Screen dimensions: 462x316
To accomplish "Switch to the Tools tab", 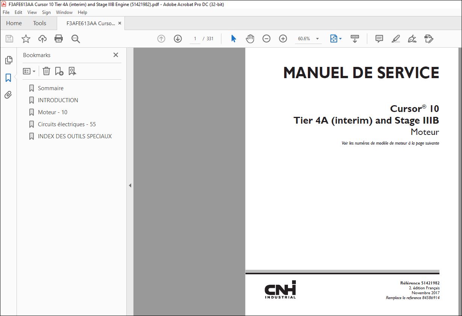I will (39, 23).
